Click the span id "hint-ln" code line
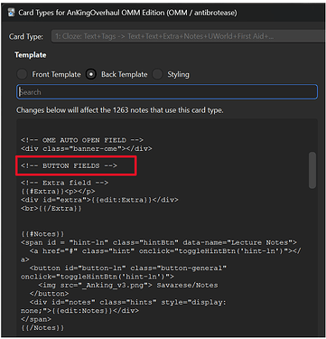 click(159, 242)
